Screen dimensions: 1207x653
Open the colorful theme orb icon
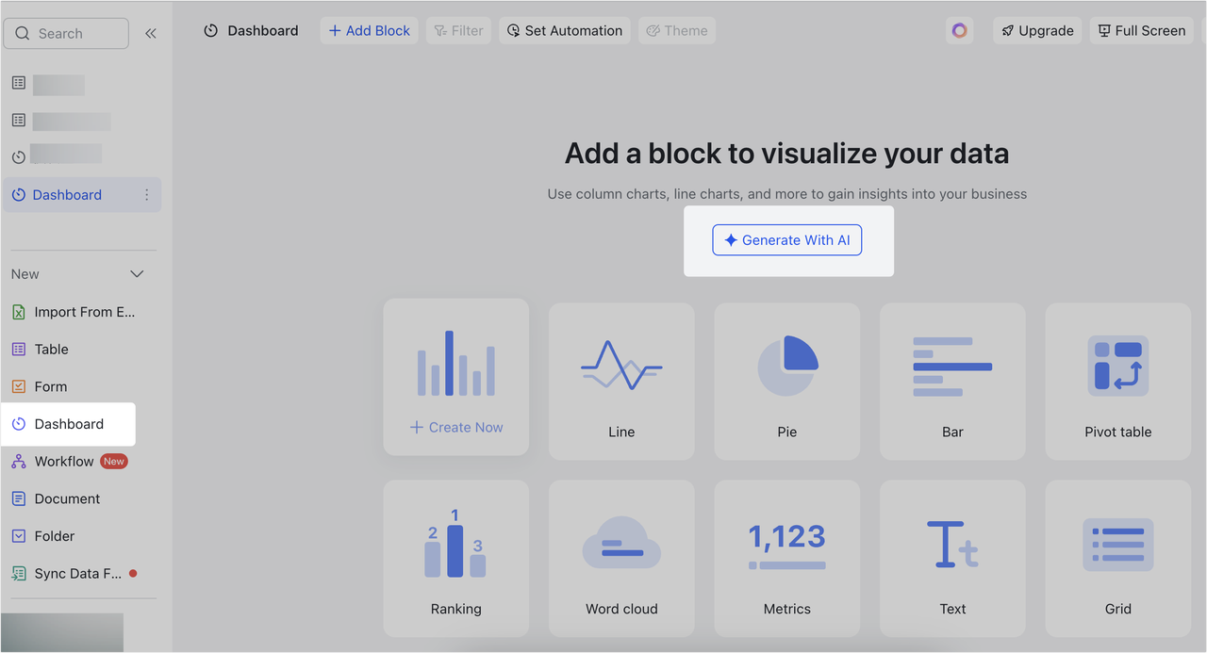click(x=959, y=30)
